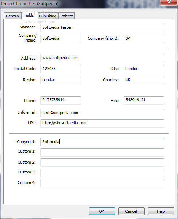Cancel the Project Properties dialog

(x=131, y=211)
